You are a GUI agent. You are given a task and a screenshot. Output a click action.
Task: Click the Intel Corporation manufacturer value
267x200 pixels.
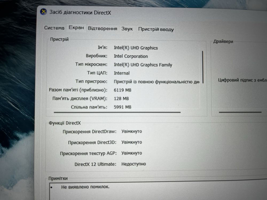(131, 56)
